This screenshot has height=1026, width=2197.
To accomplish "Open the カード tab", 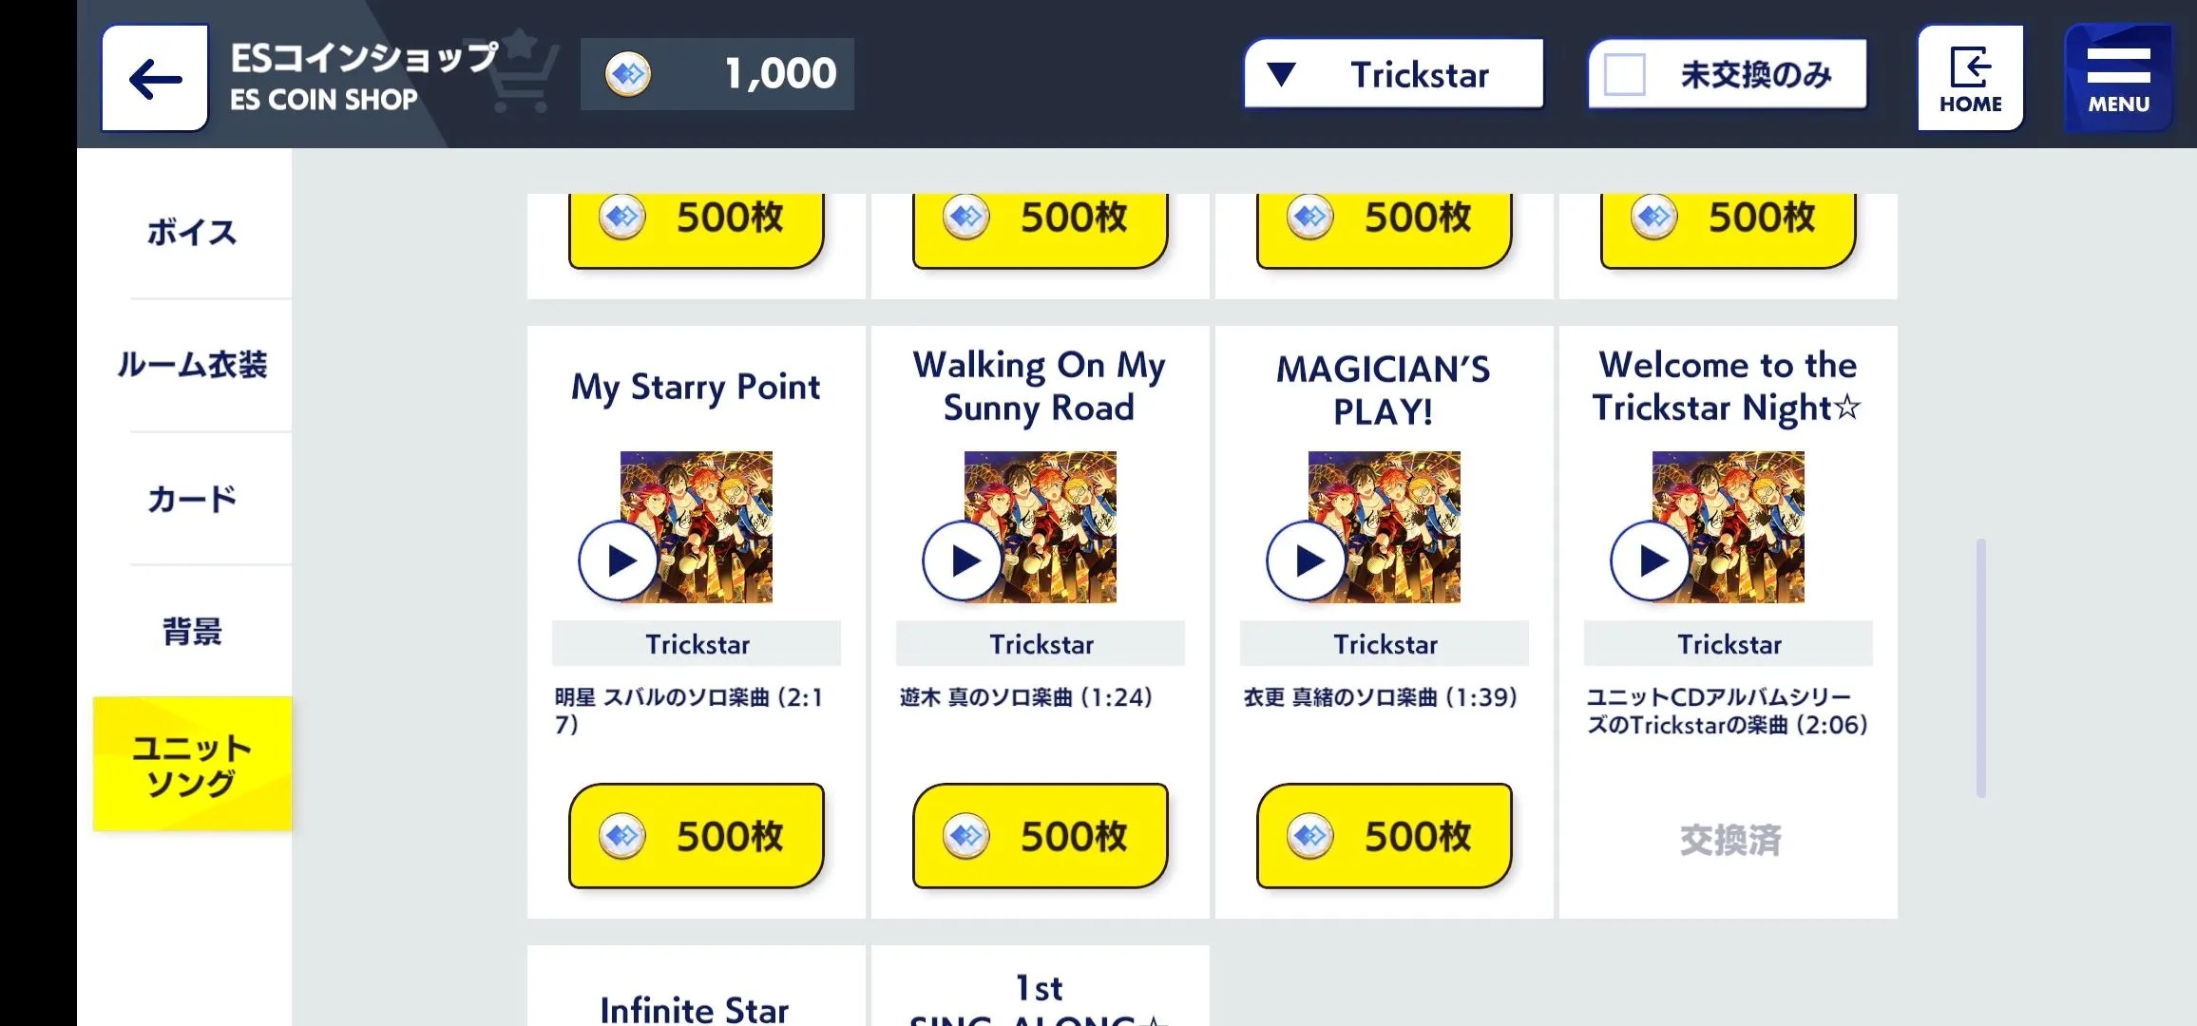I will pyautogui.click(x=192, y=498).
